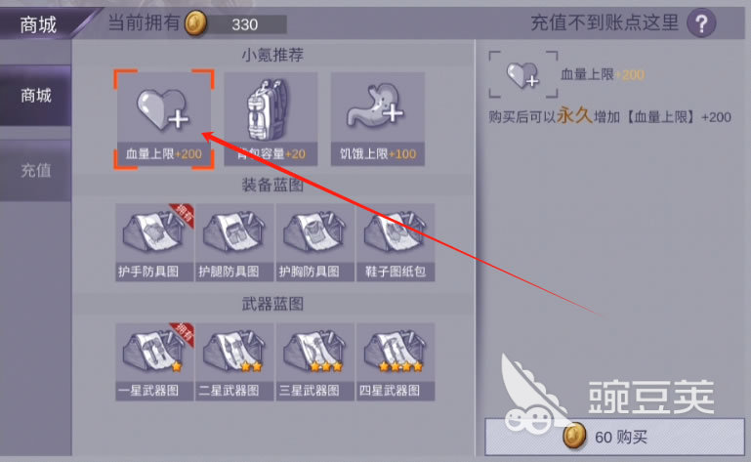
Task: Pick the 二星武器图 weapon blueprint
Action: point(234,361)
